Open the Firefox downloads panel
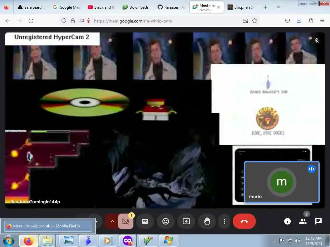Viewport: 330px width, 247px height. (x=299, y=21)
